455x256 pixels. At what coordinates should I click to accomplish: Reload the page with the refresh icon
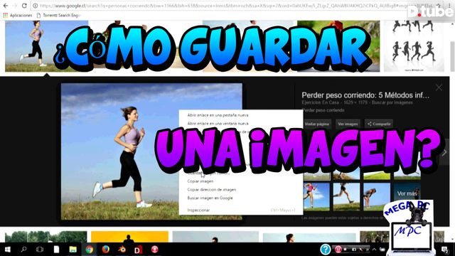[x=24, y=6]
